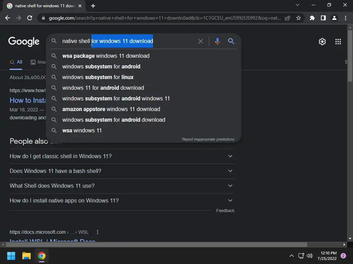Click the browser forward arrow

tap(19, 18)
